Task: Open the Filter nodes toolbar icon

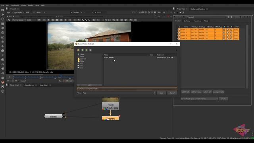Action: click(3, 33)
